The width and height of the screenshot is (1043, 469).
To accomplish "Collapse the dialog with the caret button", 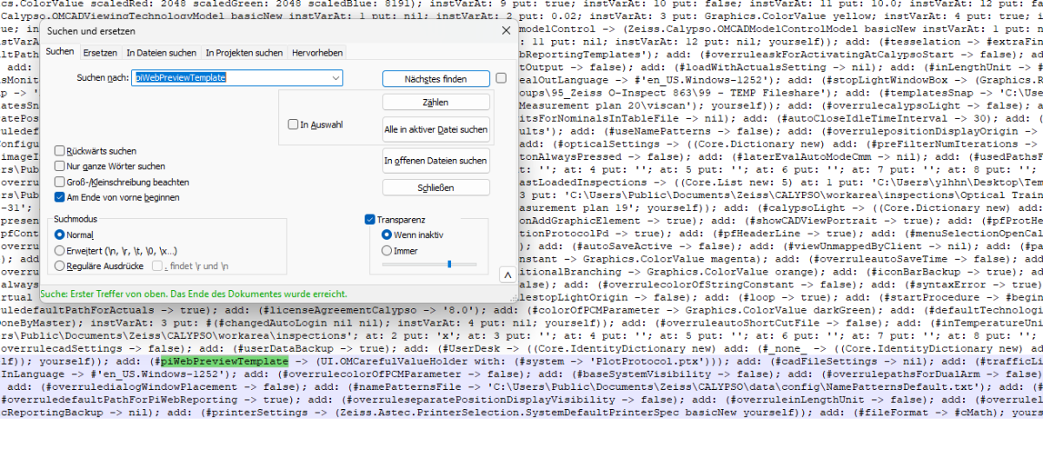I will coord(507,274).
